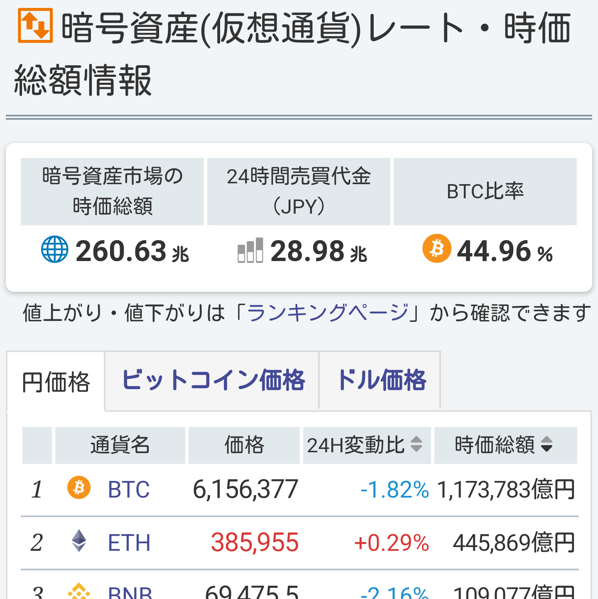Click the Bitcoin icon next to 44.96%

[437, 249]
